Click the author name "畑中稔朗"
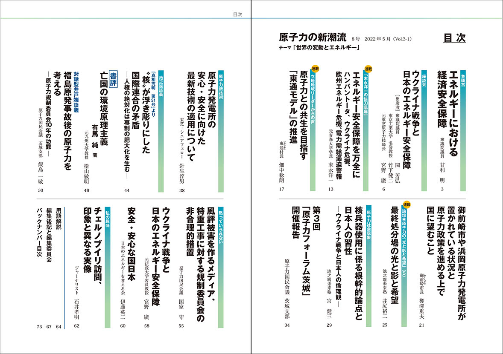503x354 pixels. (282, 172)
